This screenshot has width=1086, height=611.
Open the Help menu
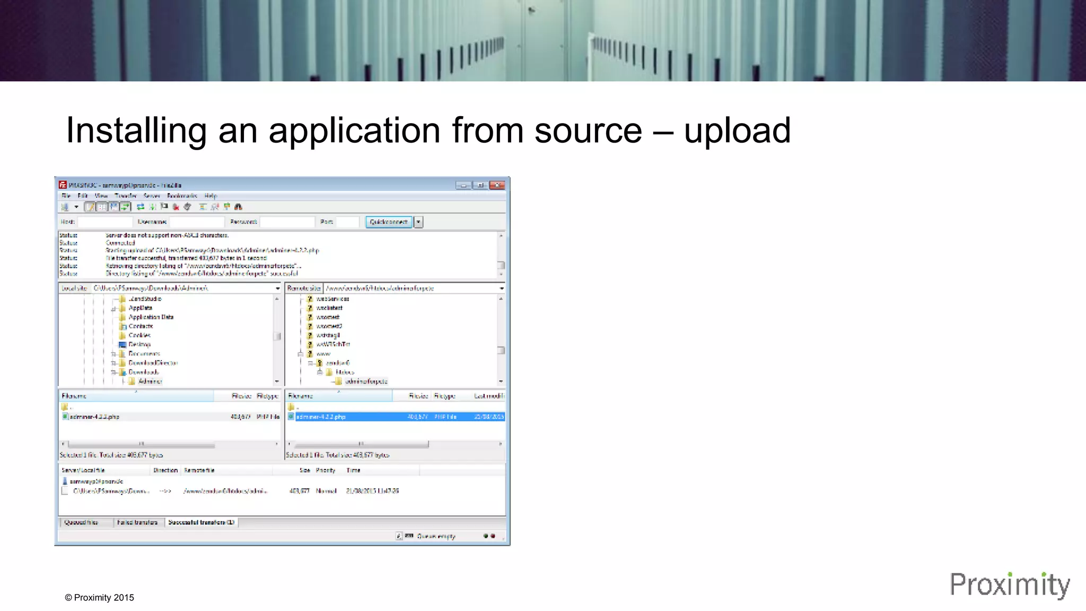(211, 196)
